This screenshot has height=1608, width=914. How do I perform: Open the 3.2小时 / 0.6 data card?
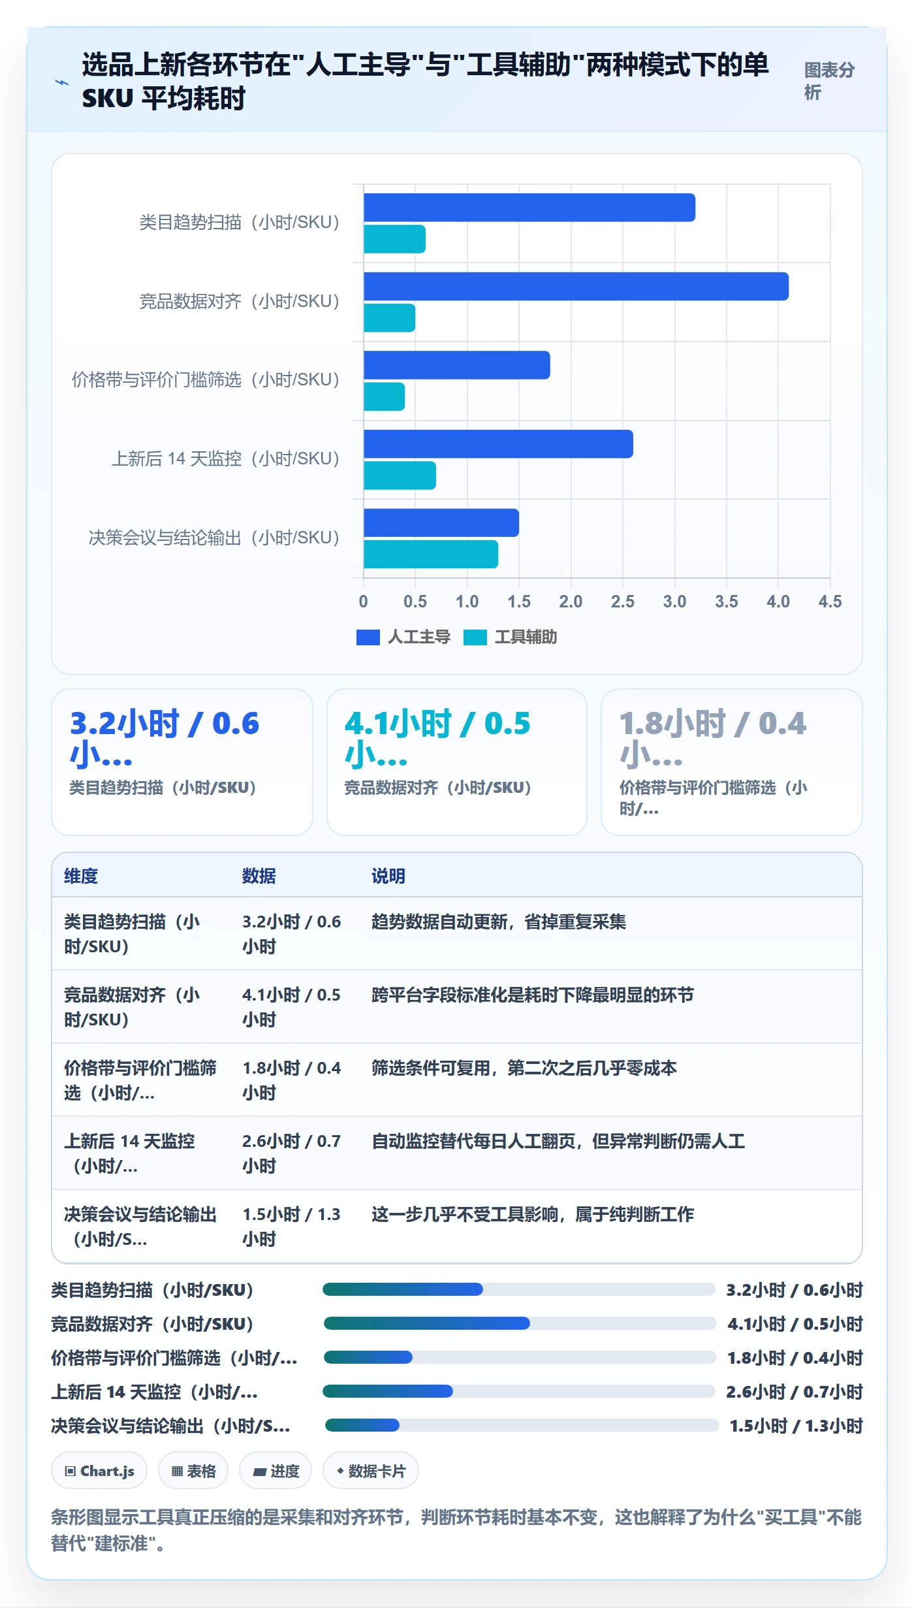182,762
